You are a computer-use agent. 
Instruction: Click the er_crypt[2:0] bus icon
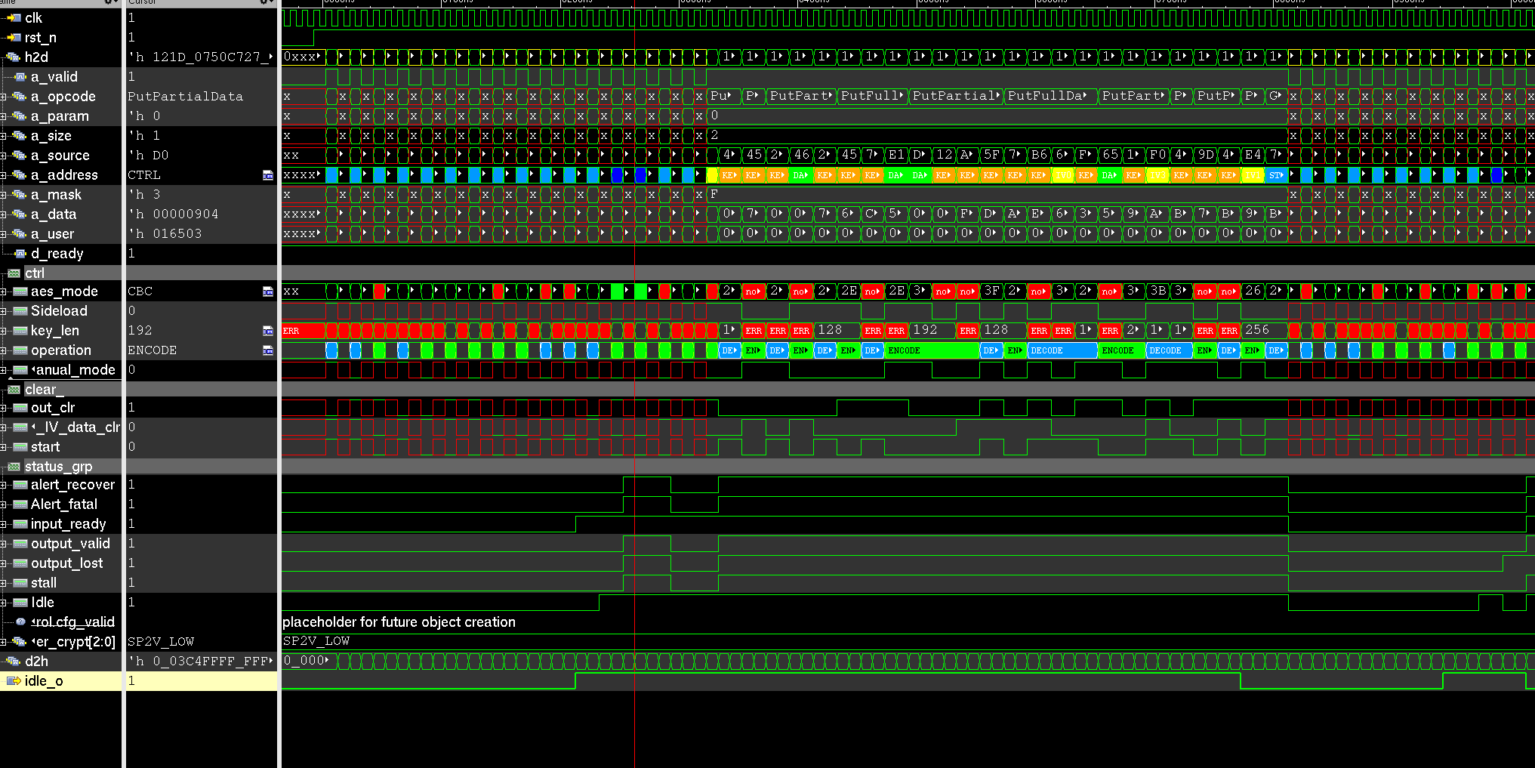pyautogui.click(x=20, y=641)
